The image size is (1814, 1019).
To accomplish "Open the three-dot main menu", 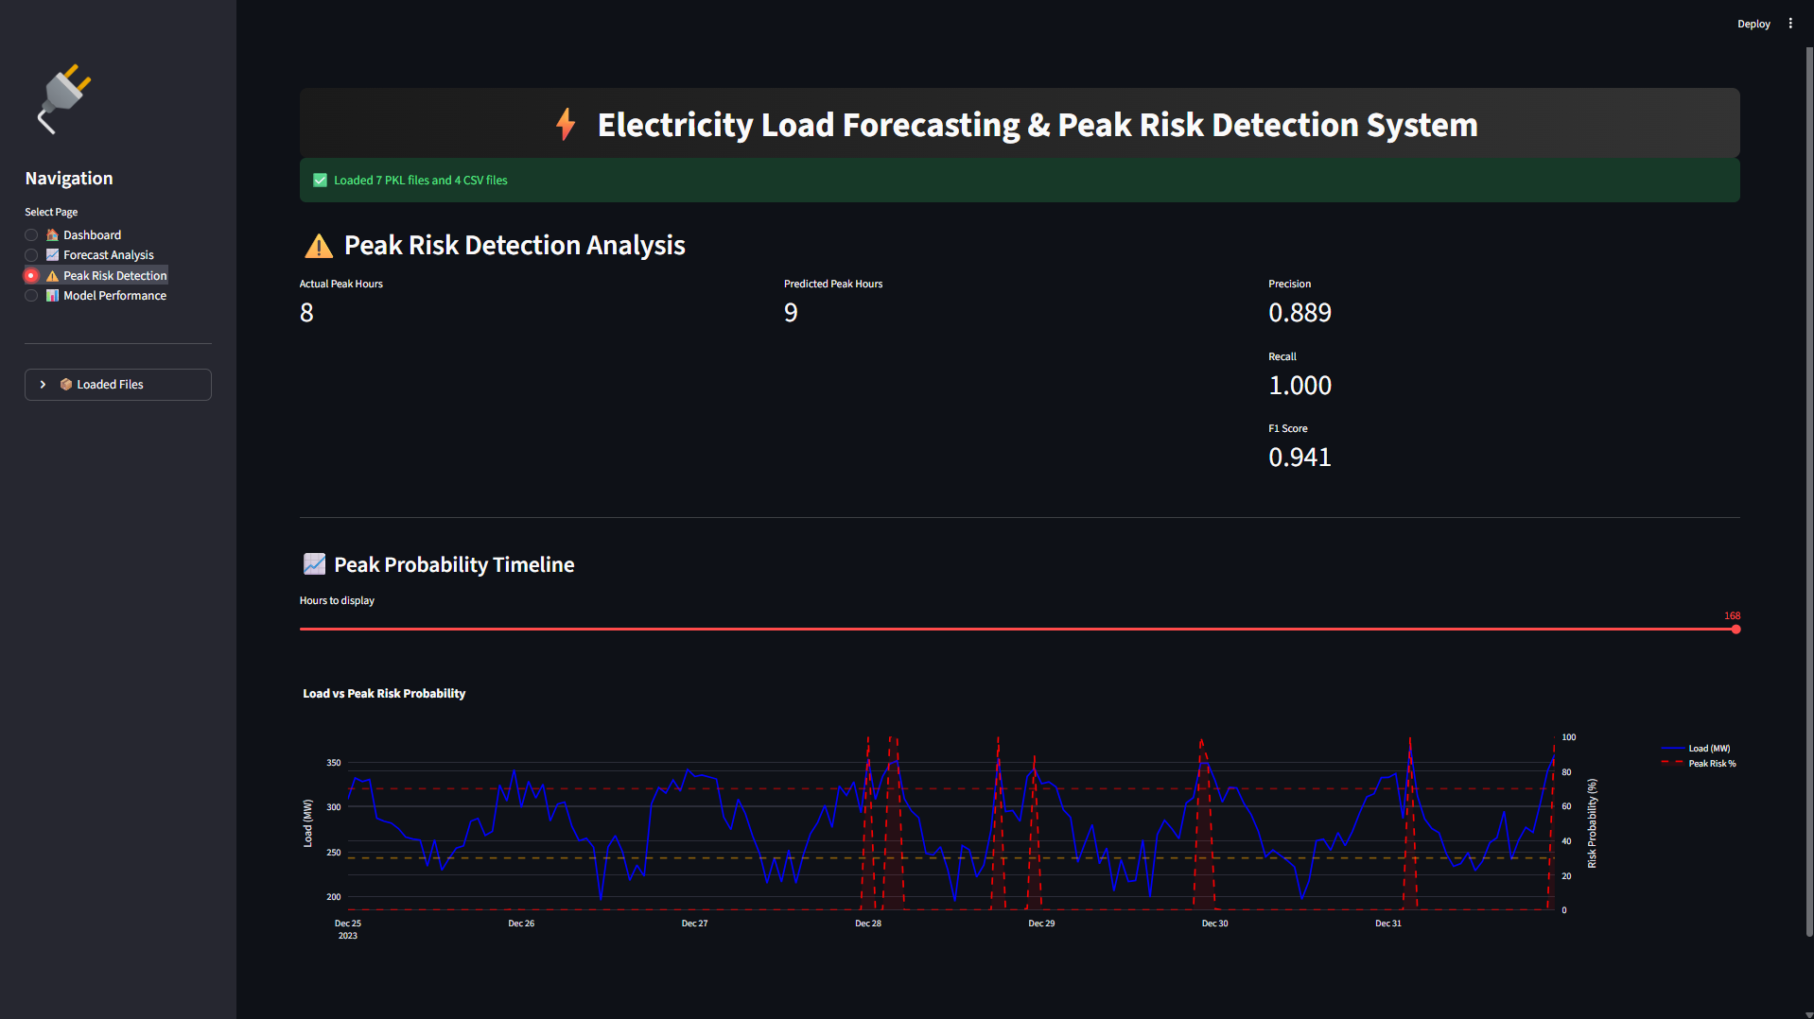I will point(1790,24).
